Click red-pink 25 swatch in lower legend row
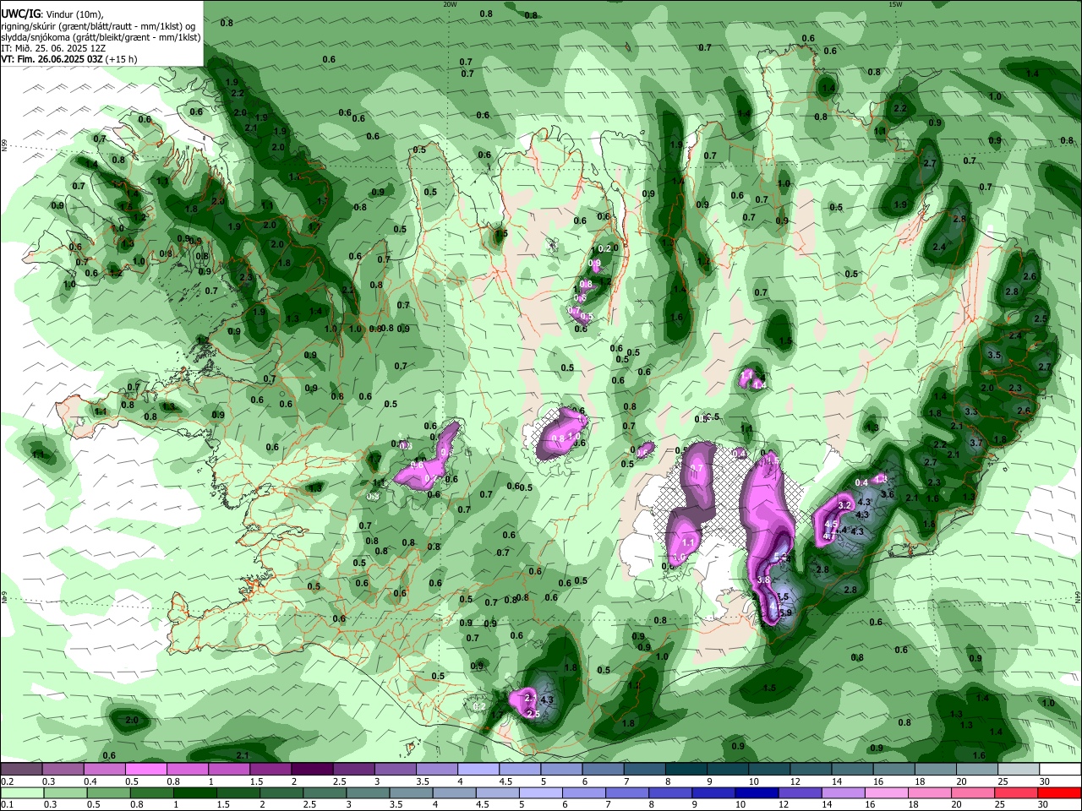This screenshot has width=1082, height=811. coord(1015,792)
